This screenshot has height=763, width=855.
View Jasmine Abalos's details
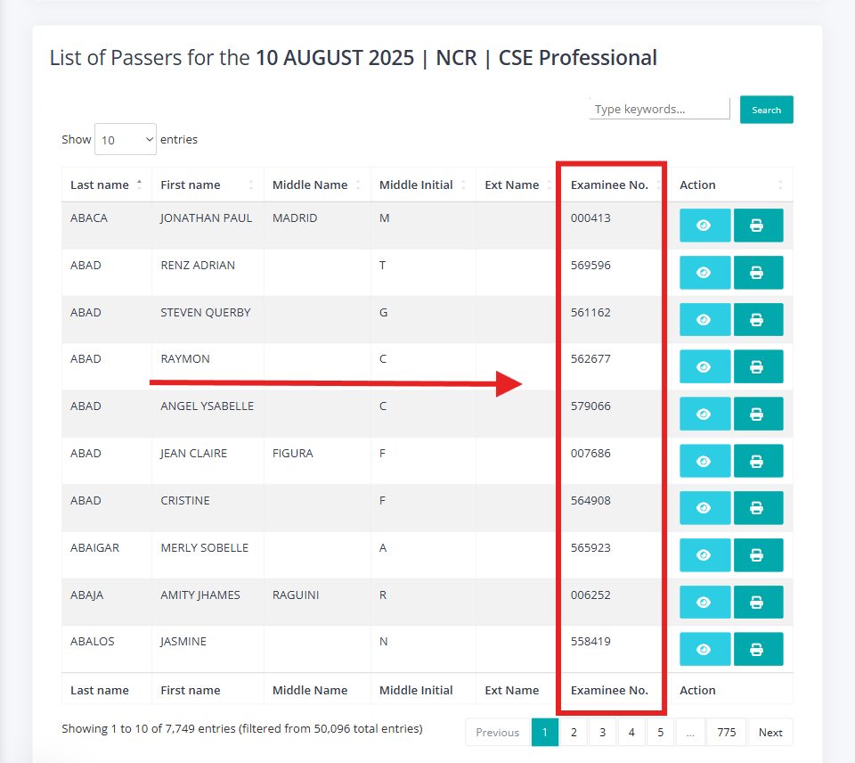pyautogui.click(x=704, y=650)
